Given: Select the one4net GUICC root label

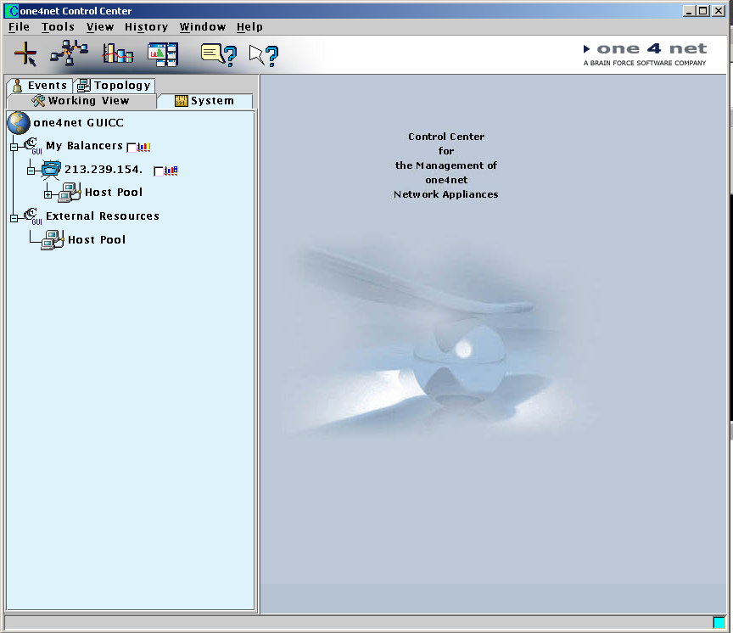Looking at the screenshot, I should 79,123.
